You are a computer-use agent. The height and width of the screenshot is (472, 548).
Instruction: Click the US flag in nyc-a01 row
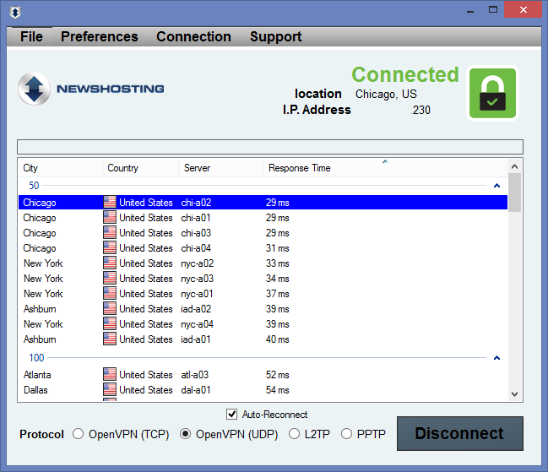coord(110,294)
